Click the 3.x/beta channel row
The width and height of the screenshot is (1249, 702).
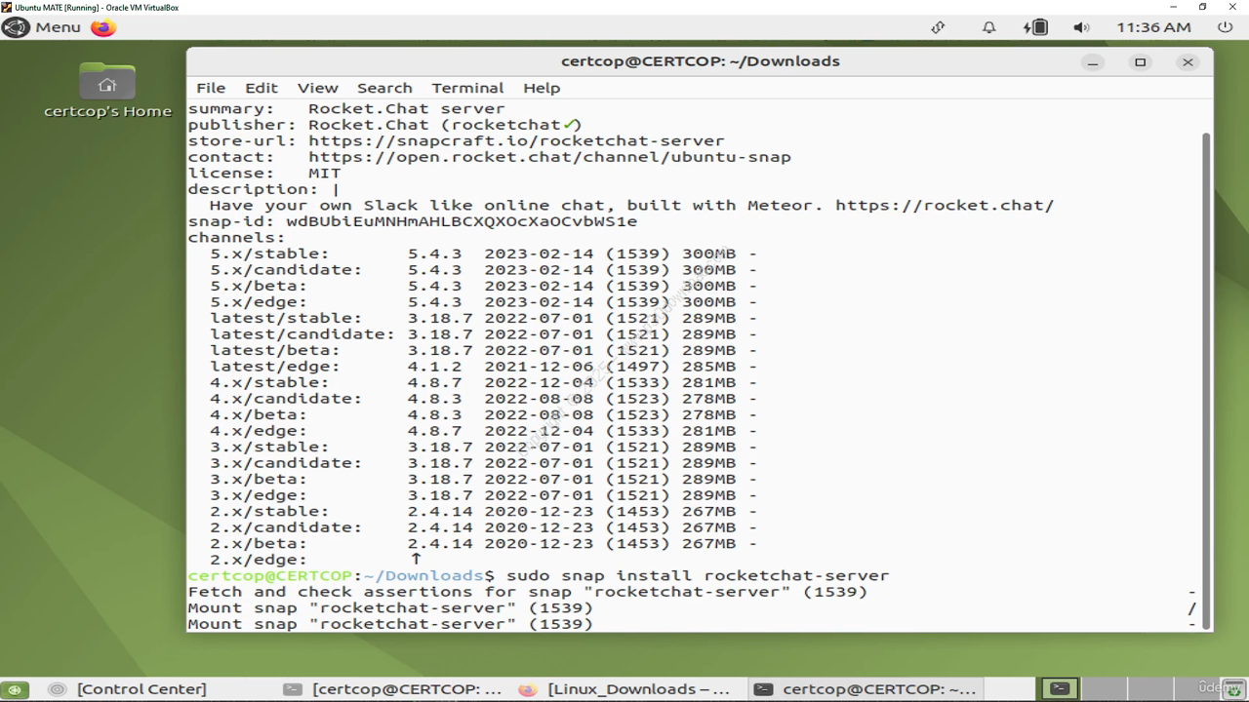point(483,479)
